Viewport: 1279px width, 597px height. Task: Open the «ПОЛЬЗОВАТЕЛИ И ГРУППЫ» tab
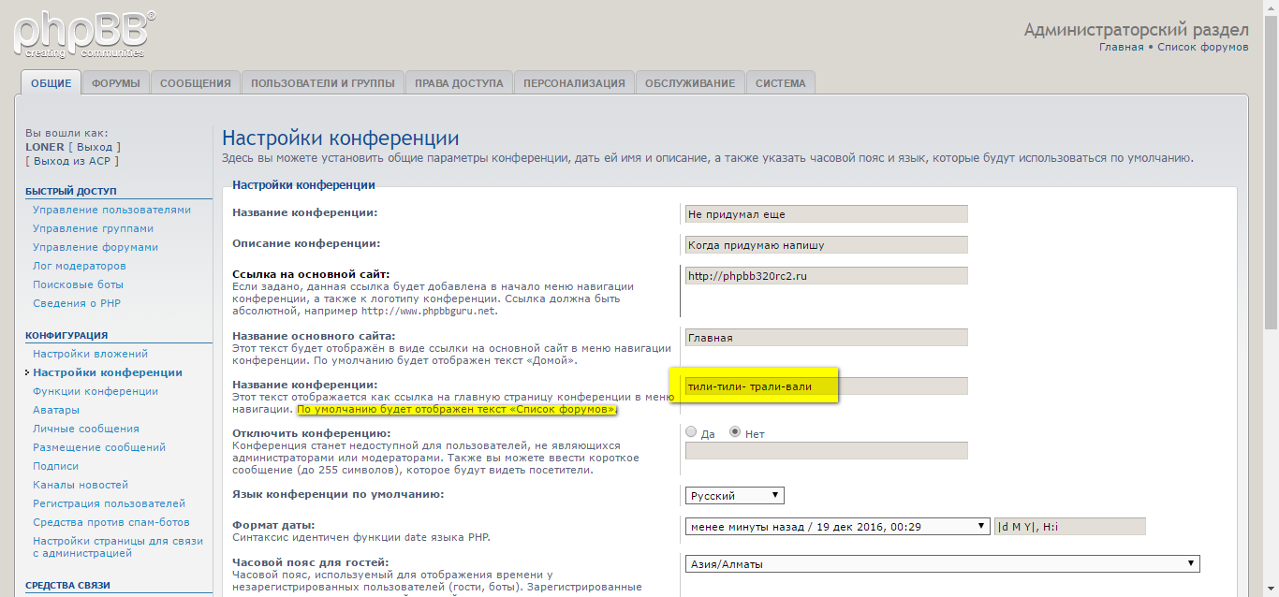click(323, 83)
